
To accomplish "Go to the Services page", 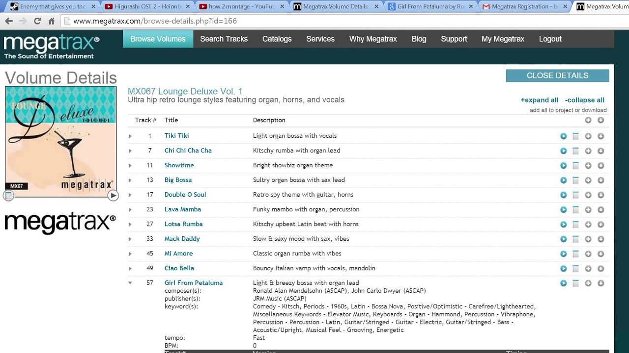I will tap(320, 39).
